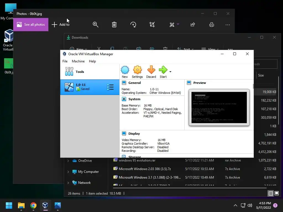Expand the My Computer tree node

(68, 172)
